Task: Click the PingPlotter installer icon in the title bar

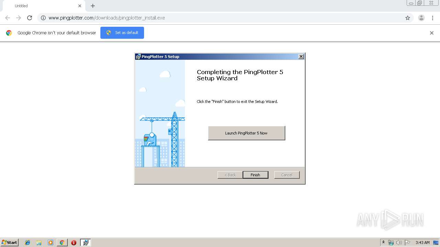Action: tap(138, 57)
